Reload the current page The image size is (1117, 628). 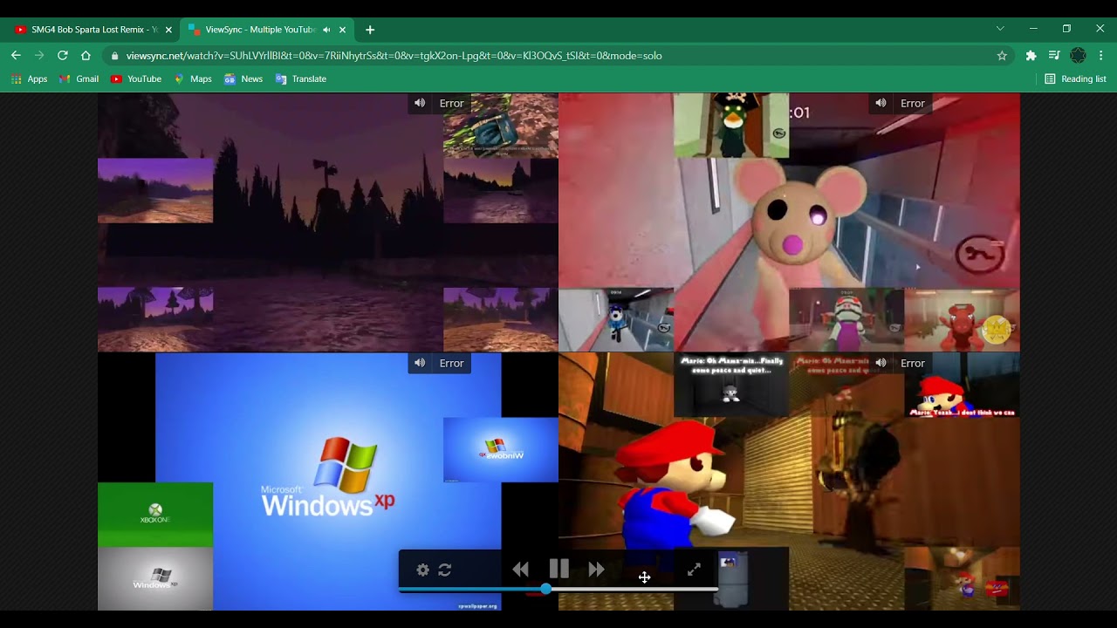coord(63,55)
